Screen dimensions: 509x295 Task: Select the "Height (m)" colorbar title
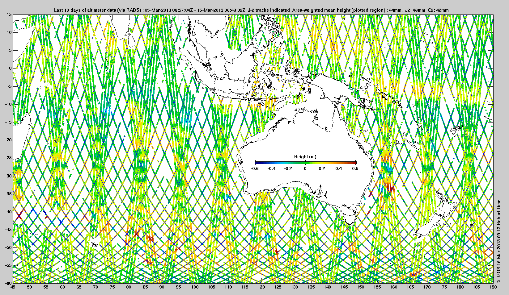point(305,157)
